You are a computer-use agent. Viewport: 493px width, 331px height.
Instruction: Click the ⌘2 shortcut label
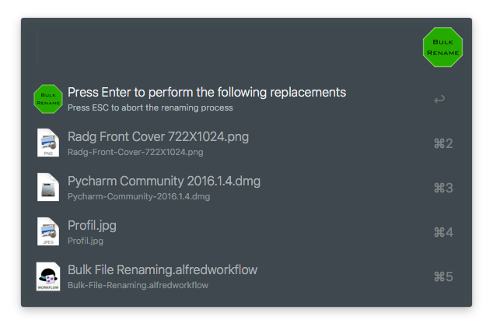tap(442, 143)
